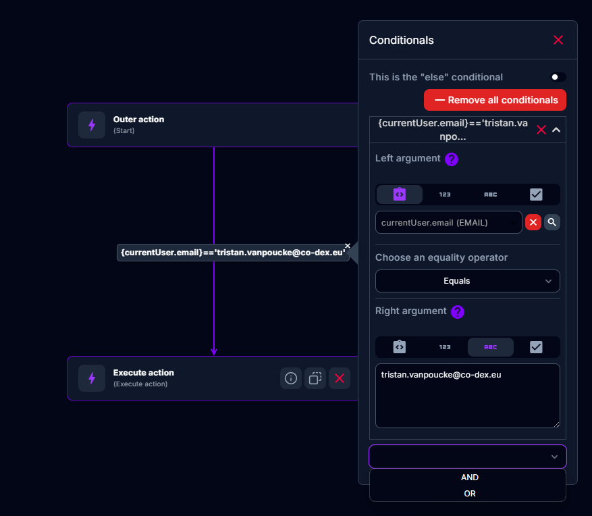The image size is (592, 516).
Task: Choose the AND option from the list
Action: [470, 478]
